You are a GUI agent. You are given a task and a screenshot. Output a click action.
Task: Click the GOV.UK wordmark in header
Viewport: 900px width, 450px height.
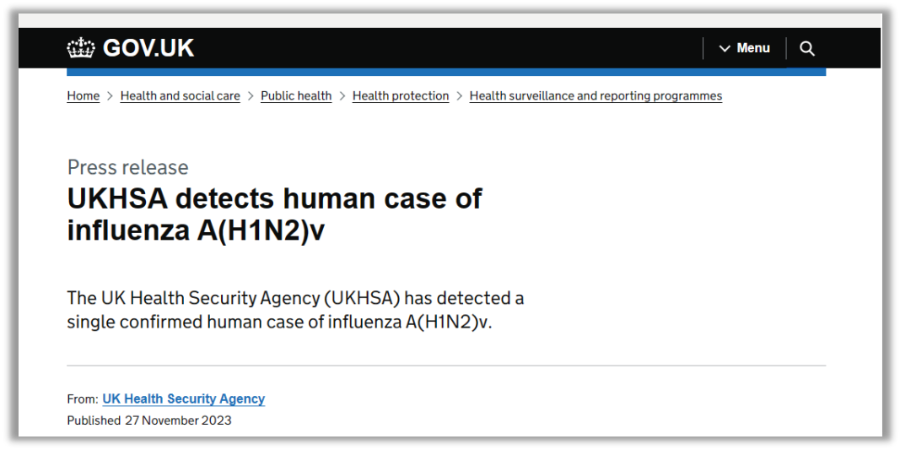[x=148, y=48]
